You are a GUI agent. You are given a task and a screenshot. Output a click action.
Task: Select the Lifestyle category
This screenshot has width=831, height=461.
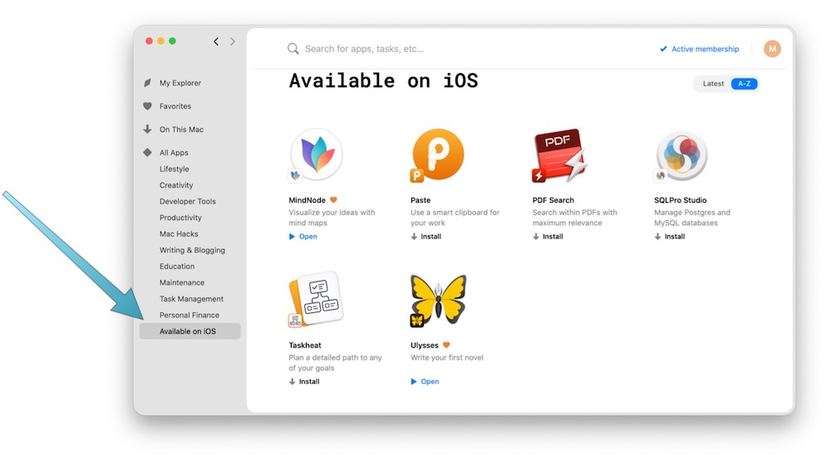[x=175, y=169]
